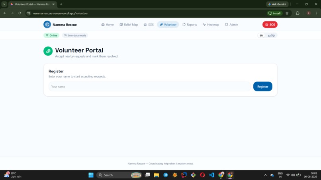The image size is (321, 180).
Task: Open Visual Studio Code from taskbar
Action: click(211, 175)
